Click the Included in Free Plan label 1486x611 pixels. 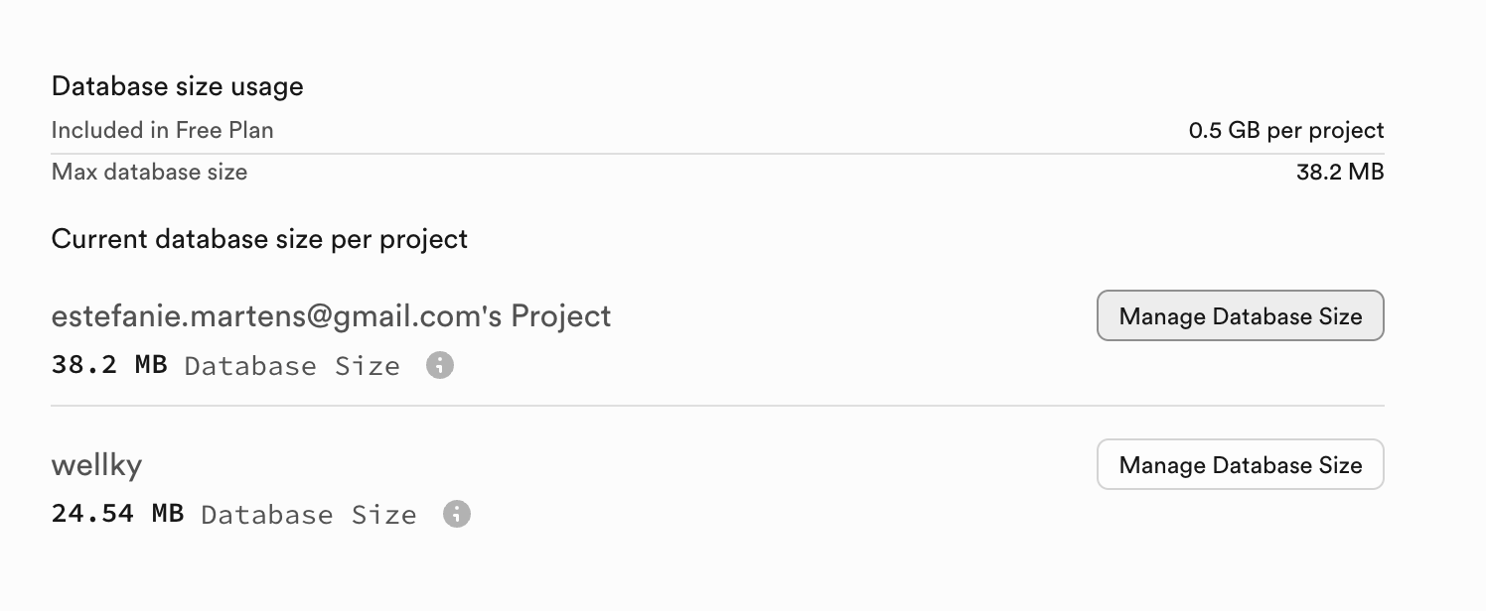[162, 130]
